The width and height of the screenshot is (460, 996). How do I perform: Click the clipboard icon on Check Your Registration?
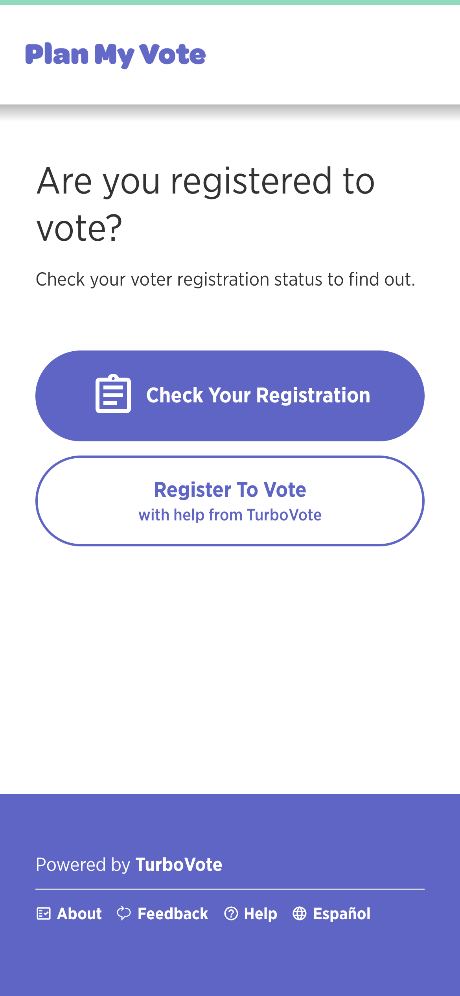pyautogui.click(x=113, y=395)
